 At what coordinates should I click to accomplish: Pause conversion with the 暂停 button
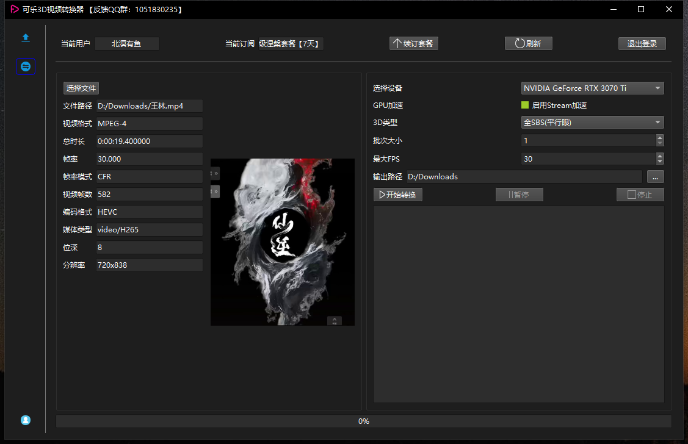(x=520, y=195)
